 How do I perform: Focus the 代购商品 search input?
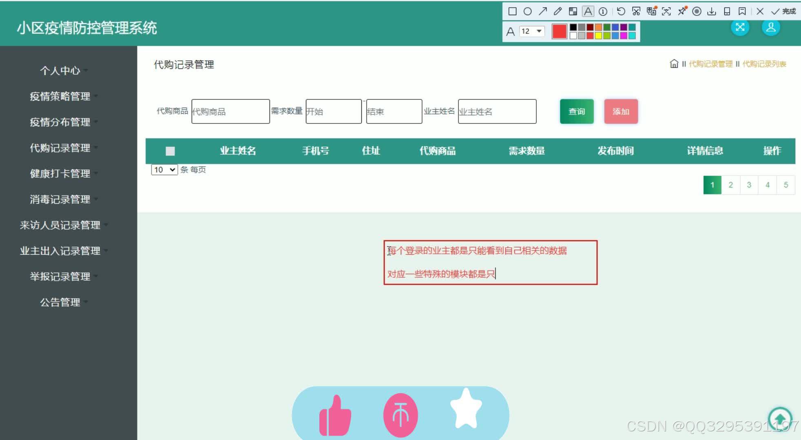pyautogui.click(x=230, y=111)
